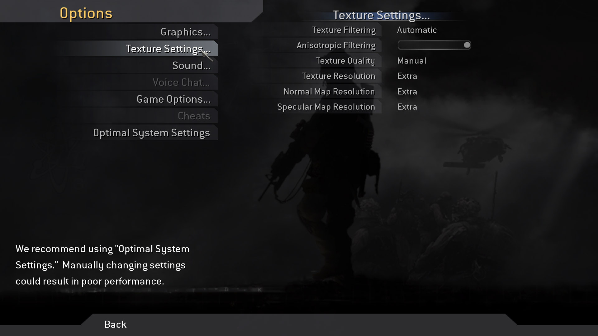Click the disabled Cheats entry
This screenshot has width=598, height=336.
pos(194,116)
